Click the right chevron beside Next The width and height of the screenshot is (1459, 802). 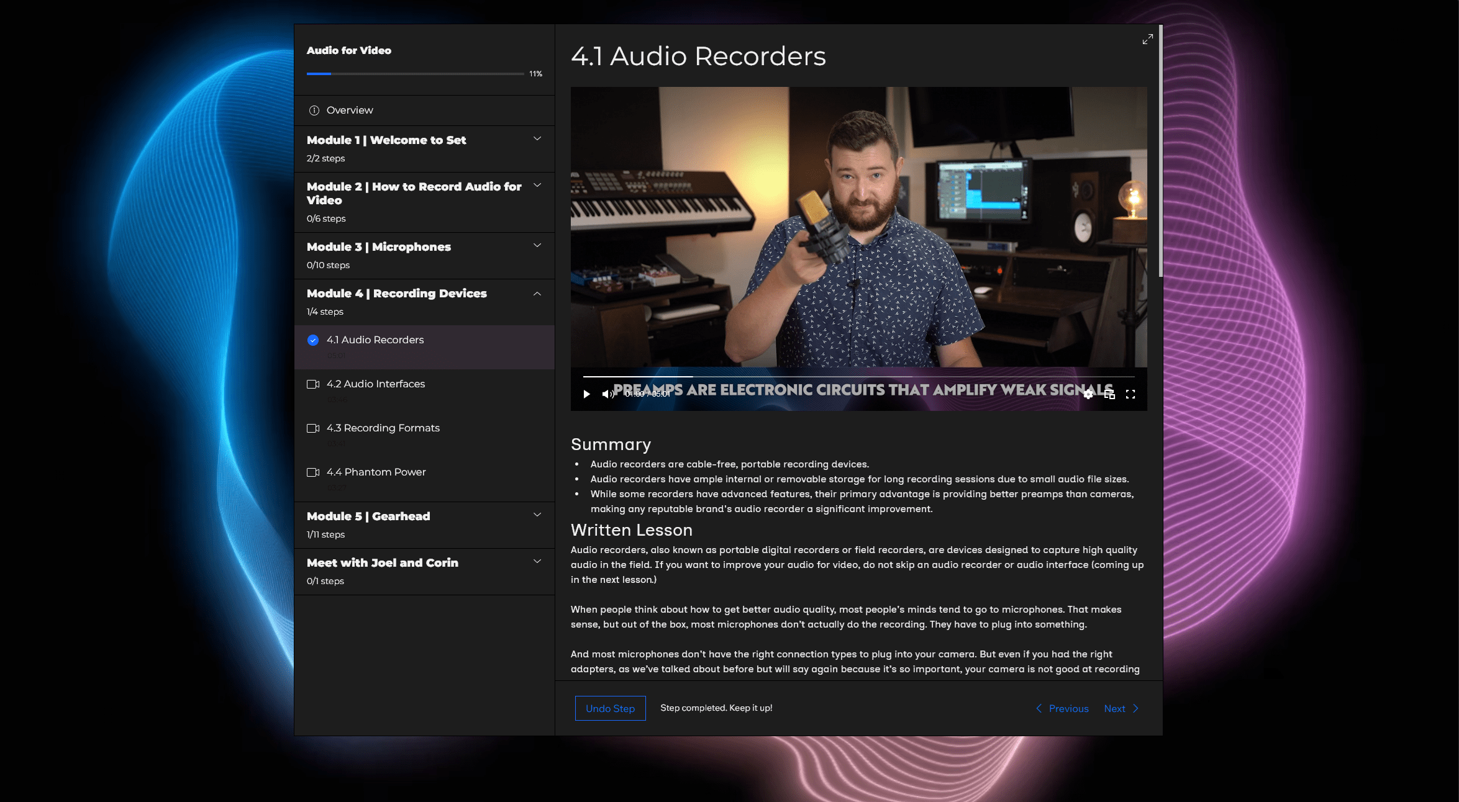tap(1136, 708)
